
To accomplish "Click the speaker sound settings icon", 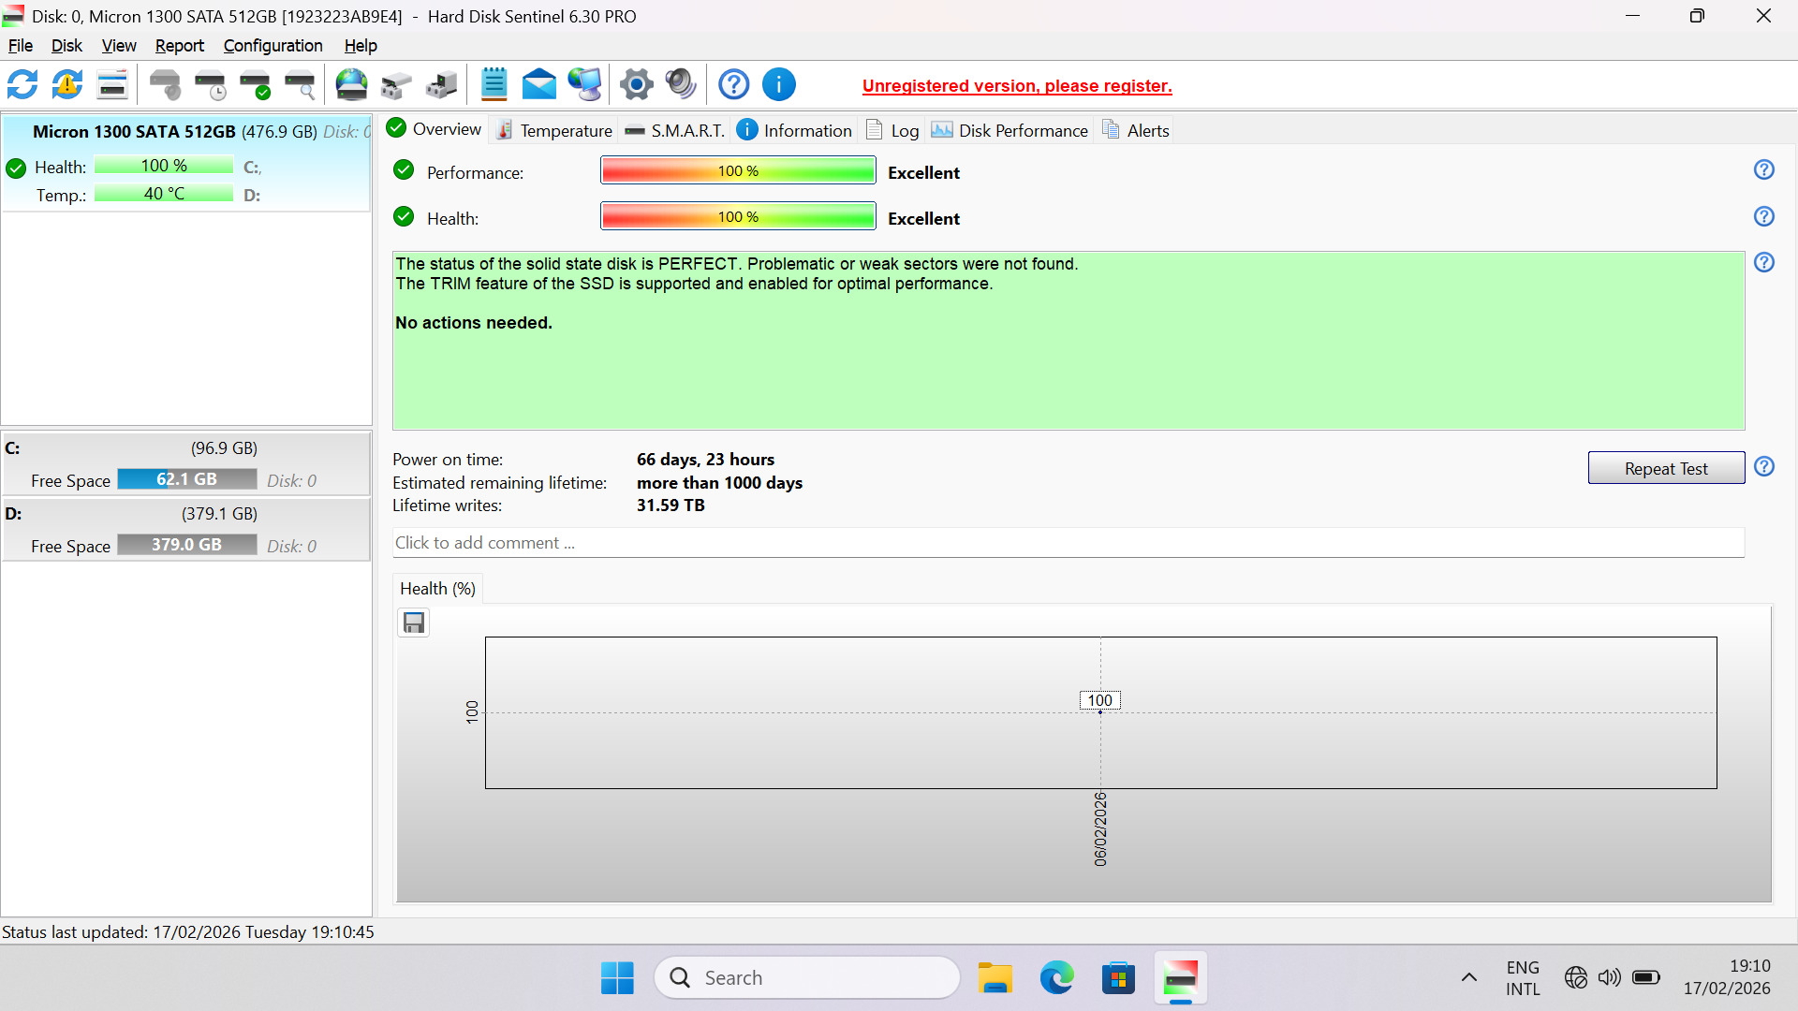I will (x=681, y=85).
